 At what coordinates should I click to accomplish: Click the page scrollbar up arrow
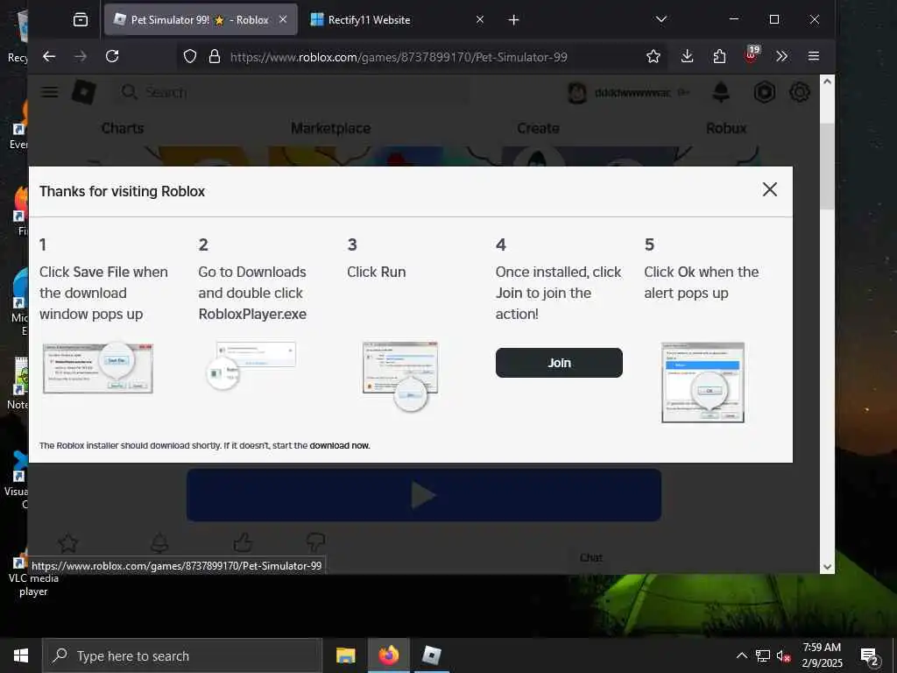click(827, 81)
